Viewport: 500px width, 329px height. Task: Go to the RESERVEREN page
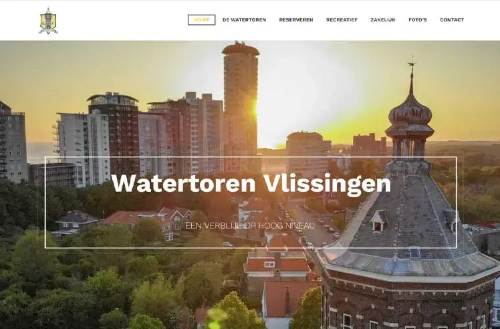coord(296,20)
